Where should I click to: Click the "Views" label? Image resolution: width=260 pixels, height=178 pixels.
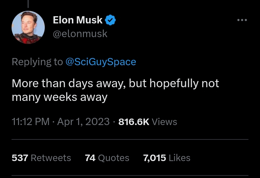[164, 122]
